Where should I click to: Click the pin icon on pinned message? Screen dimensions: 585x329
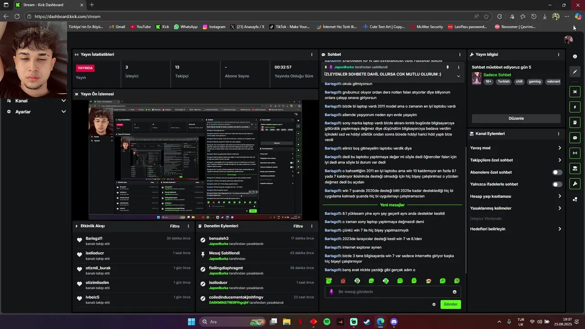pyautogui.click(x=447, y=67)
